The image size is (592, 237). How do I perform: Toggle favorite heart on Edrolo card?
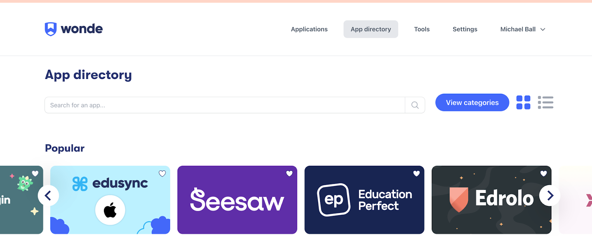(x=544, y=174)
